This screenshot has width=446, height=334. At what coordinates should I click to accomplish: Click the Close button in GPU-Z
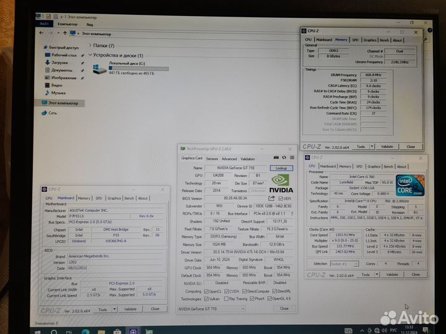coord(284,308)
